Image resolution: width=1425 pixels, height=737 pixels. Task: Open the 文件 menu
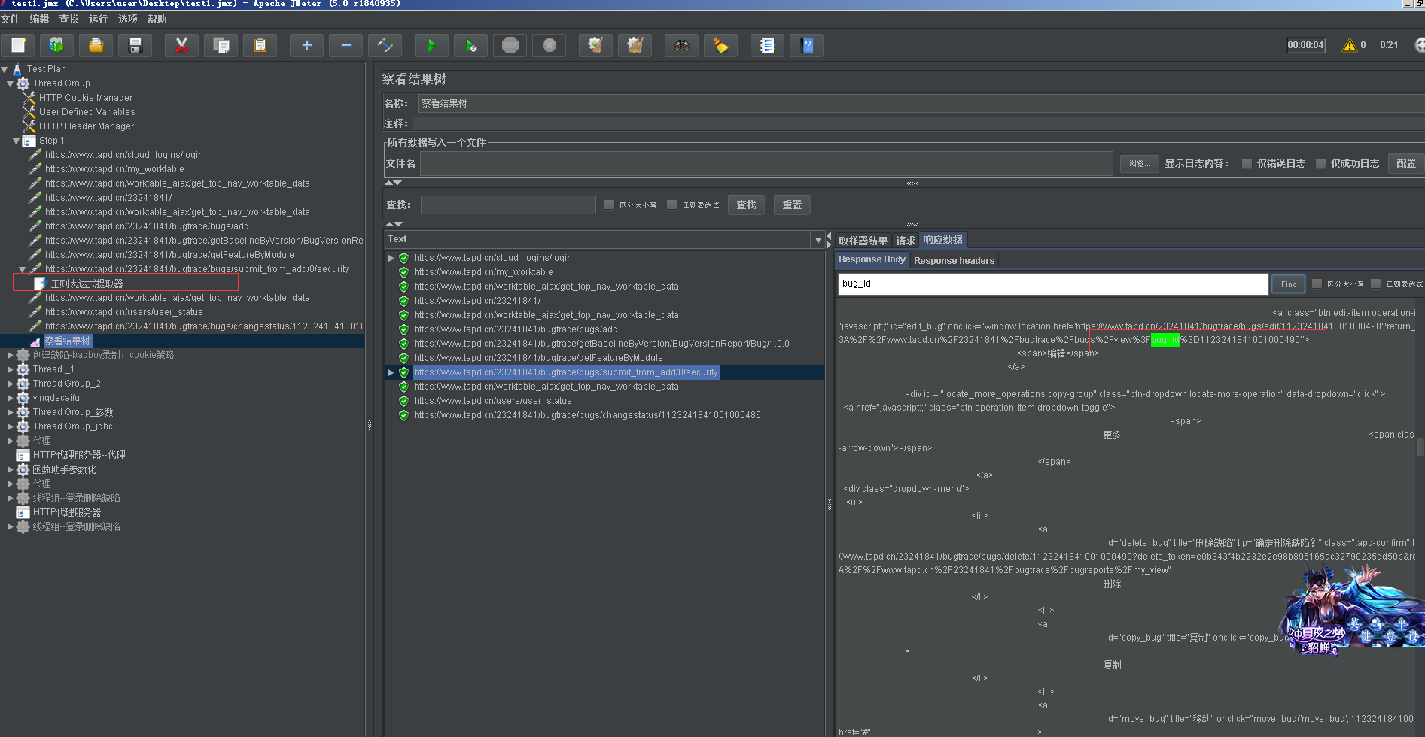click(x=11, y=19)
